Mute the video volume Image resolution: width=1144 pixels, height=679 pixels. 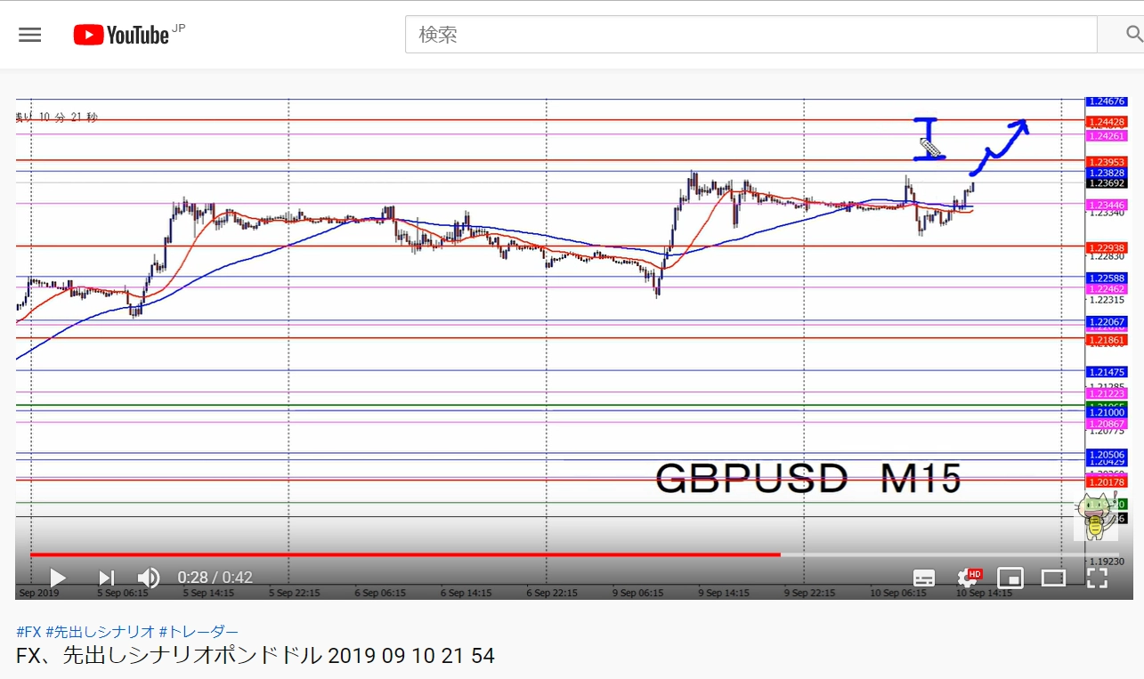point(149,578)
